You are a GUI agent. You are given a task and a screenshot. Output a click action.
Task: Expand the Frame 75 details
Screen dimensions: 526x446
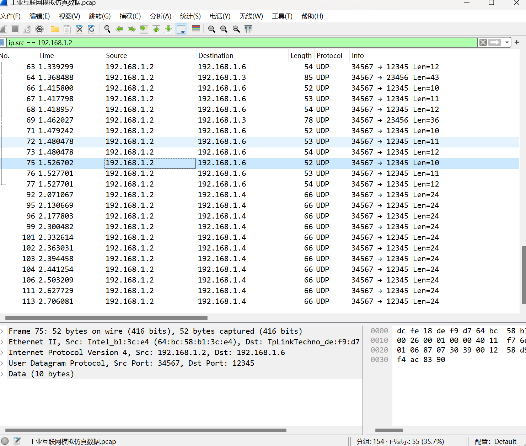(x=2, y=331)
